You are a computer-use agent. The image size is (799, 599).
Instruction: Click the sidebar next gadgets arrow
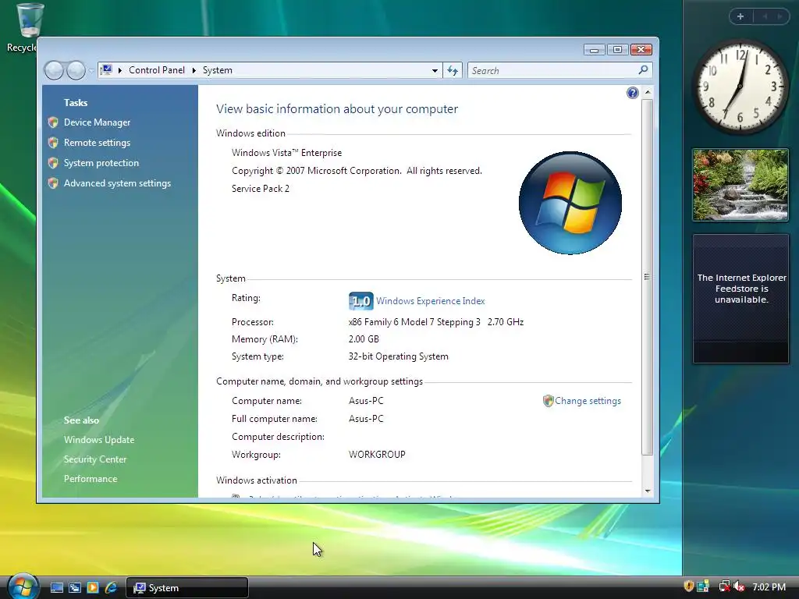pos(779,16)
